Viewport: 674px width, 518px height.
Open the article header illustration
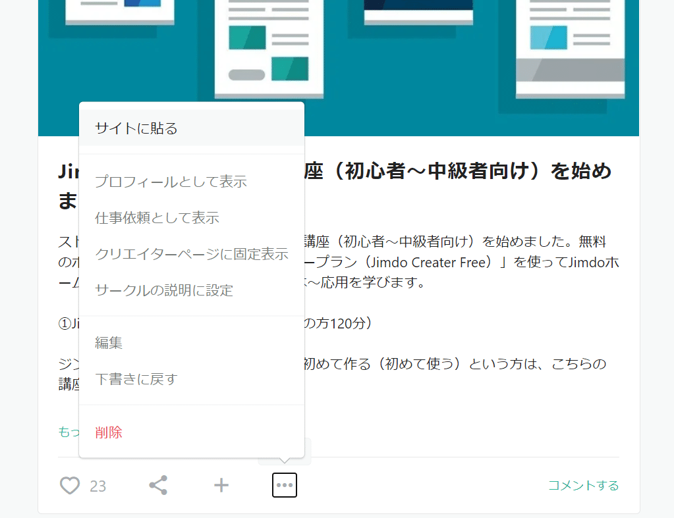(339, 68)
